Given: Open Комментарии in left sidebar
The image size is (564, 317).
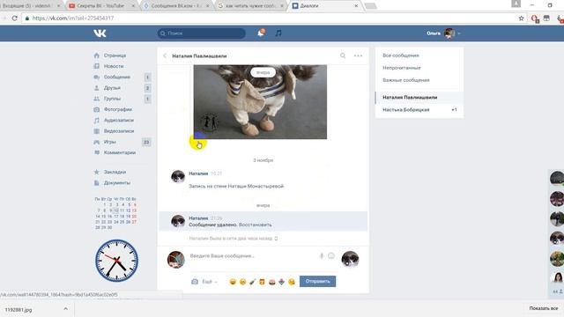Looking at the screenshot, I should click(x=120, y=152).
